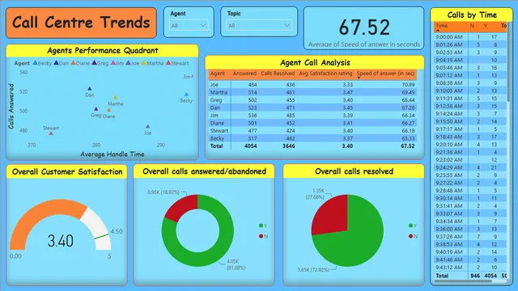Select the Martha row in Agent Call Analysis

(312, 92)
